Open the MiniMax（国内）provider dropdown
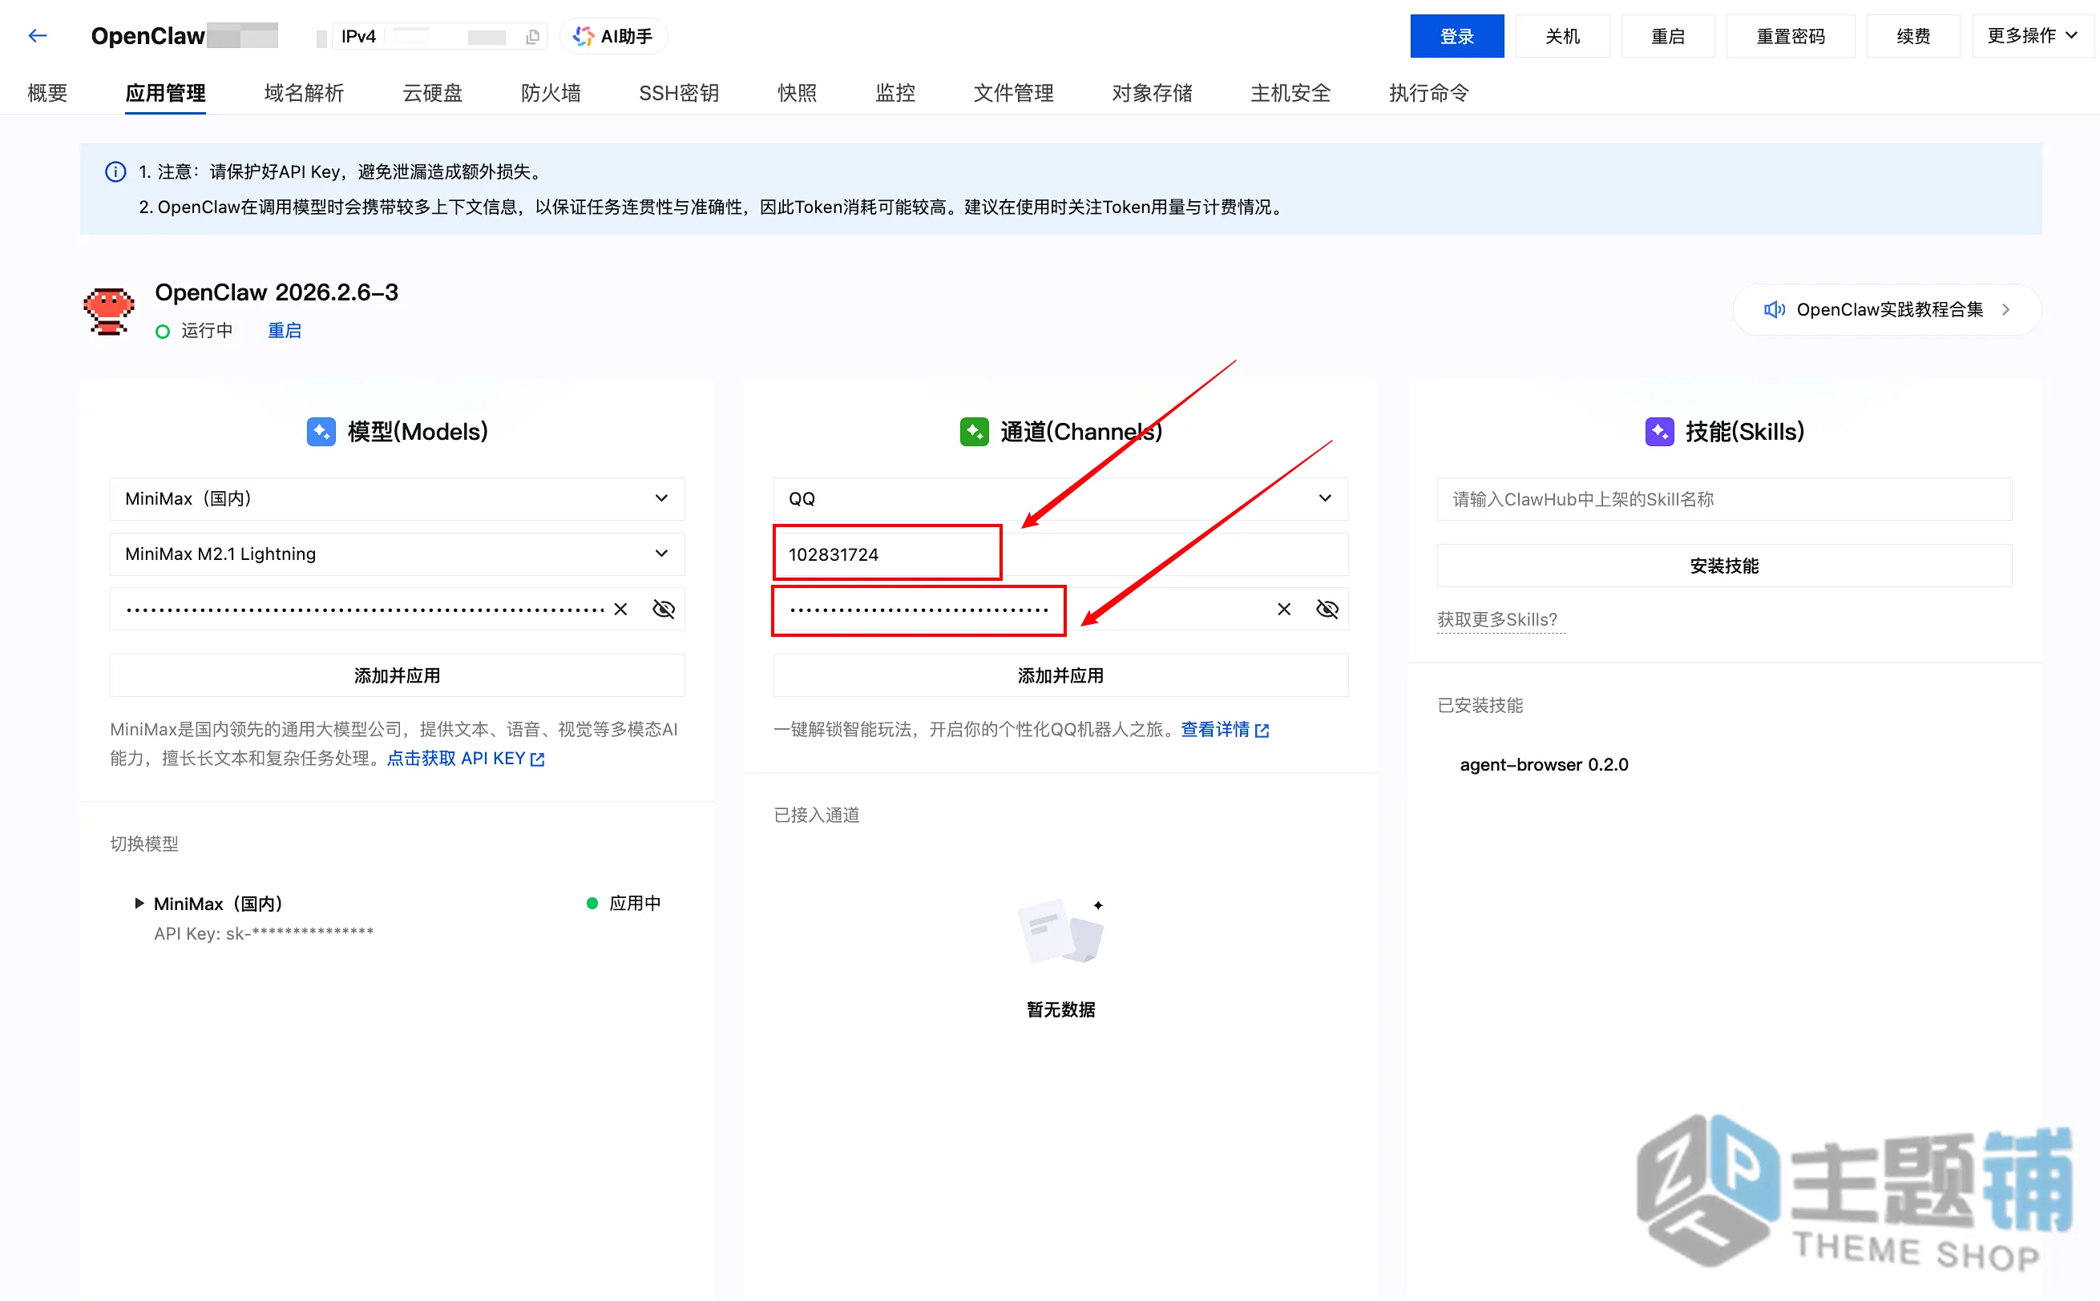This screenshot has height=1301, width=2100. pyautogui.click(x=397, y=499)
